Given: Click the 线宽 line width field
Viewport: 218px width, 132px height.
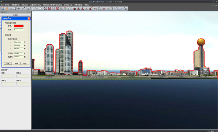Looking at the screenshot, I should tap(19, 30).
